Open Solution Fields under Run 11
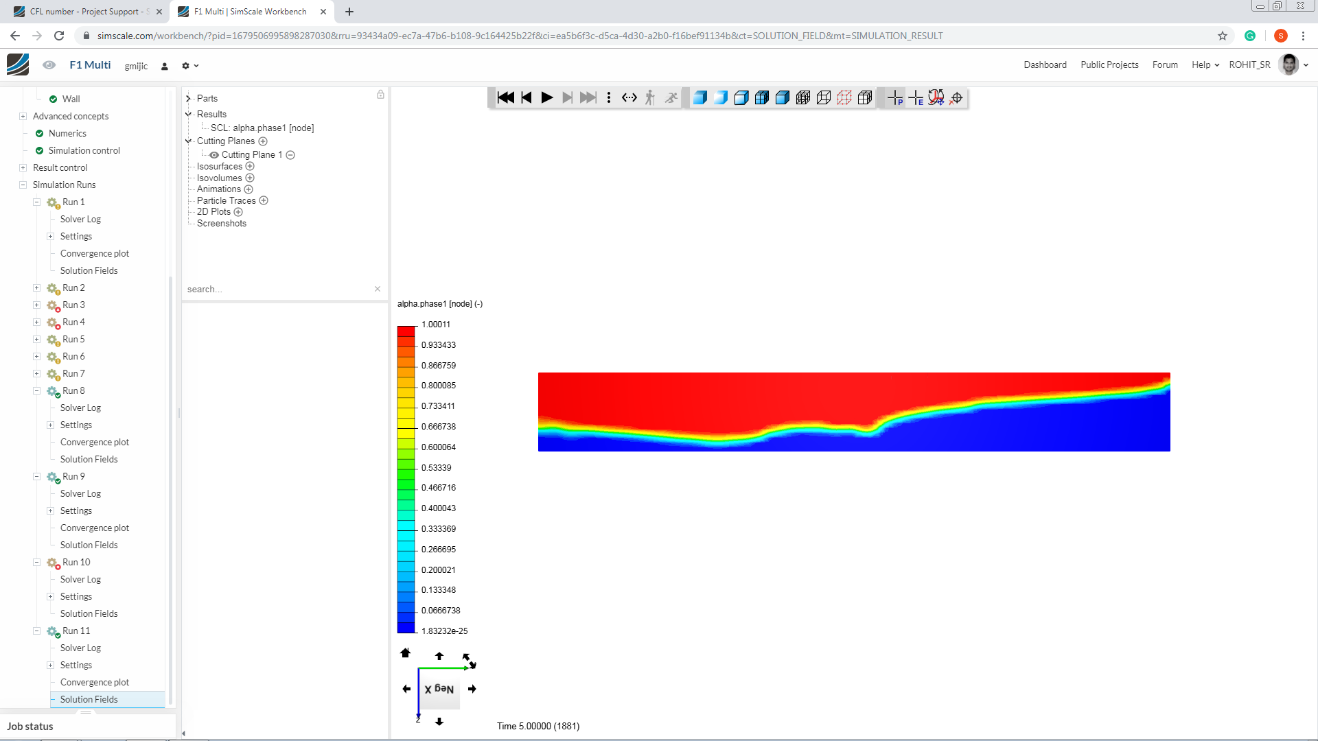This screenshot has height=741, width=1318. 89,699
